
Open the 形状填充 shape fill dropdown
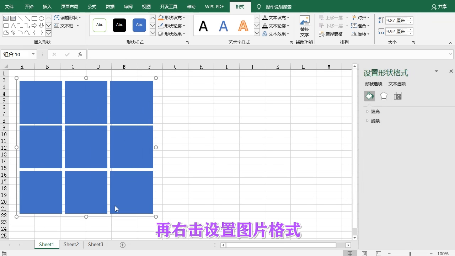[172, 17]
